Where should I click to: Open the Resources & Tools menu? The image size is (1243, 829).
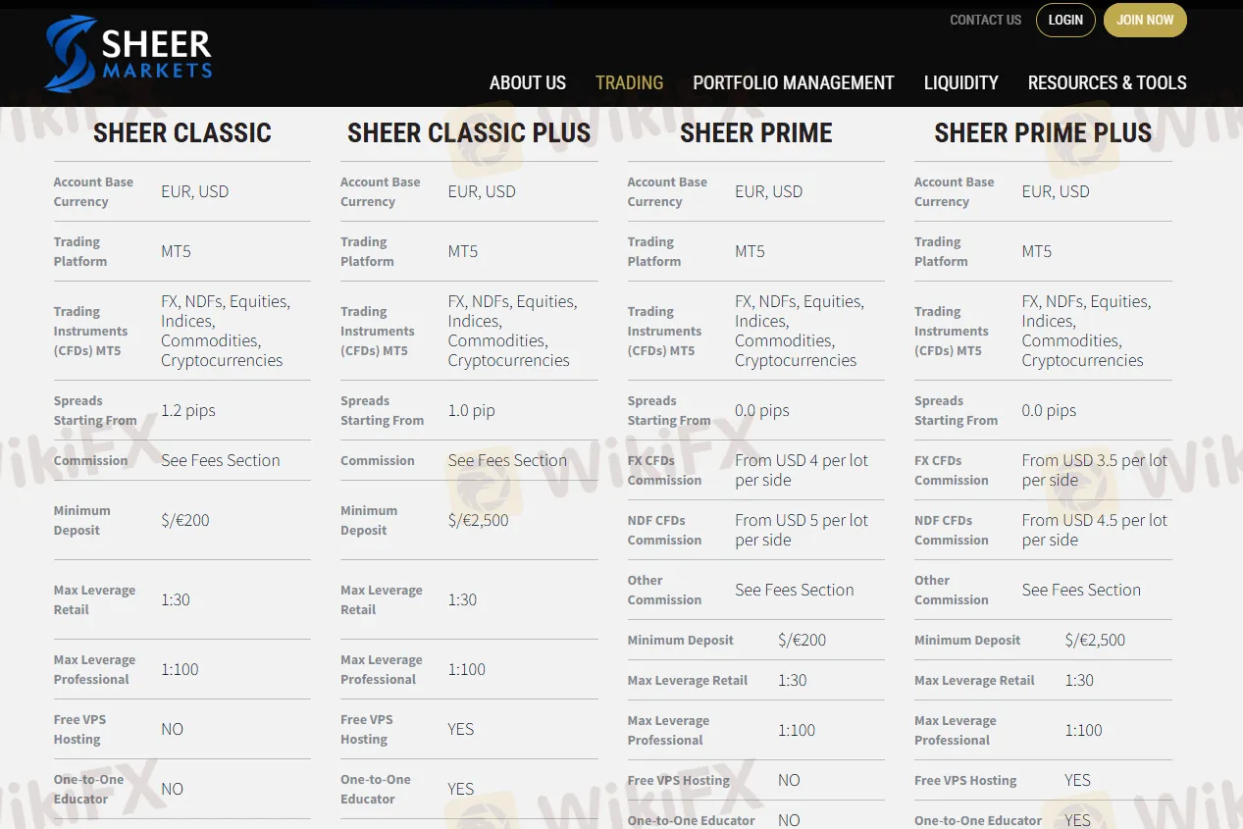[1108, 82]
